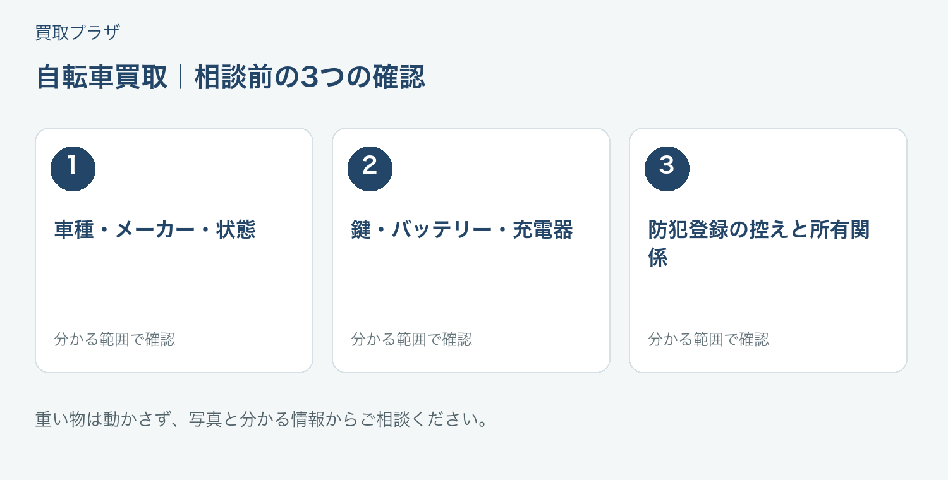Screen dimensions: 948x480
Task: Click the 買取プラザ brand name
Action: [x=78, y=33]
